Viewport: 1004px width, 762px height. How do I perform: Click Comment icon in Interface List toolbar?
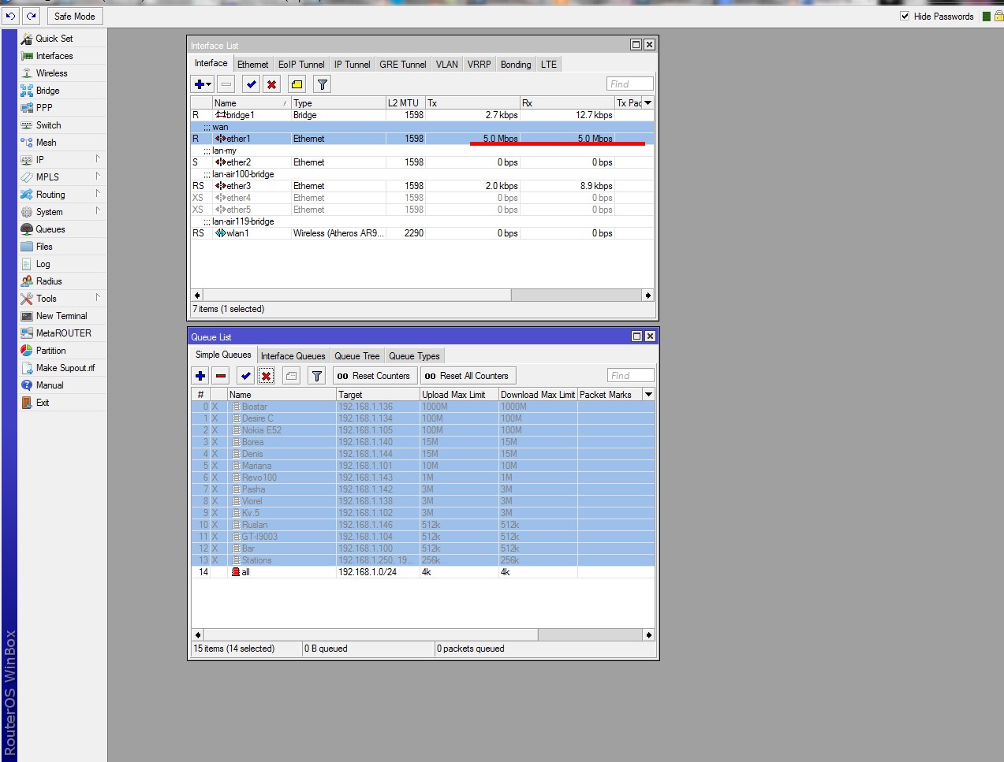coord(297,84)
